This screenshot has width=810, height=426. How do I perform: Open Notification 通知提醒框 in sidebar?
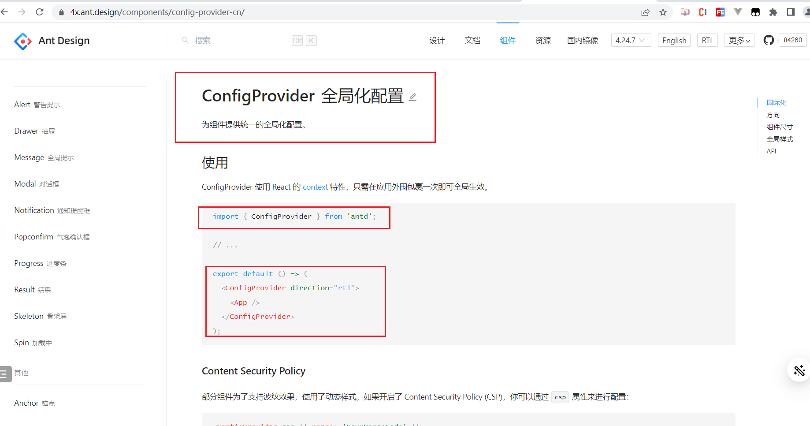(x=52, y=210)
